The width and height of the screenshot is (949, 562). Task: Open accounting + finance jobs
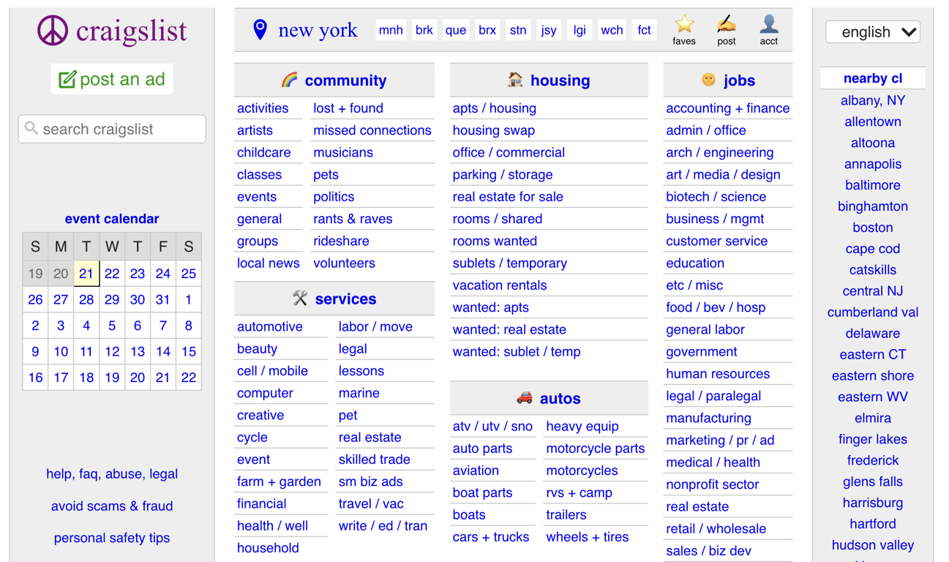tap(727, 108)
